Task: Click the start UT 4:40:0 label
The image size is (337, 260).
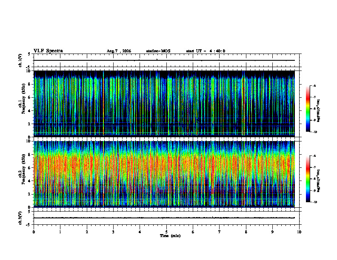Action: click(x=206, y=51)
